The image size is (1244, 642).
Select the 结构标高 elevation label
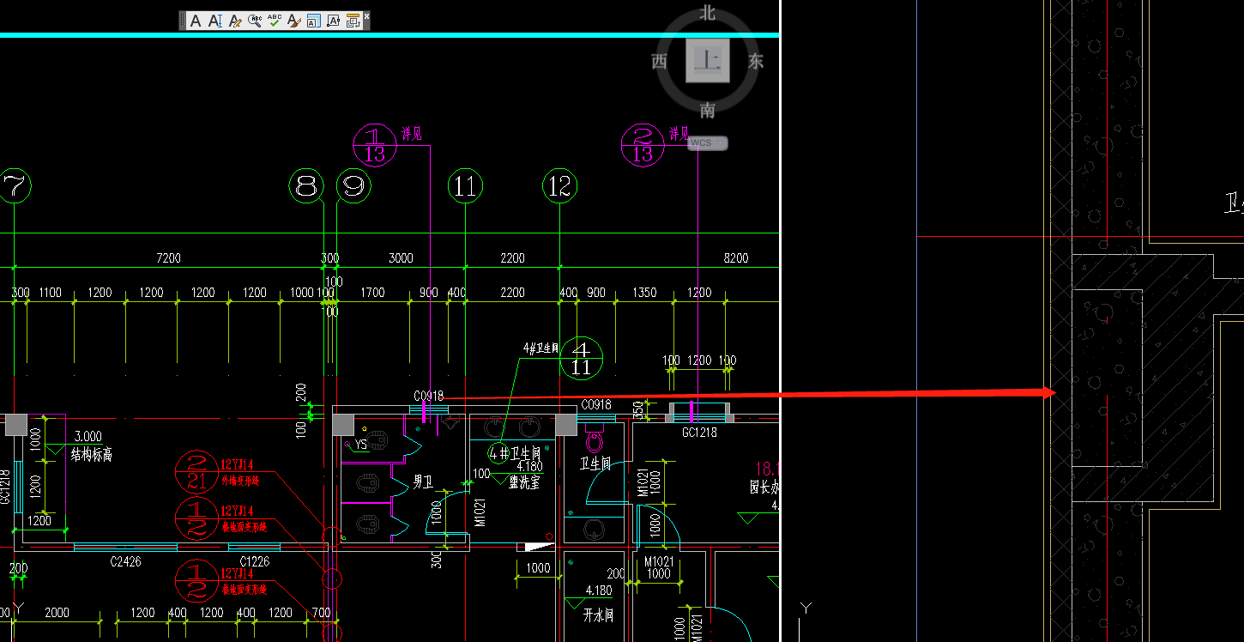(91, 455)
